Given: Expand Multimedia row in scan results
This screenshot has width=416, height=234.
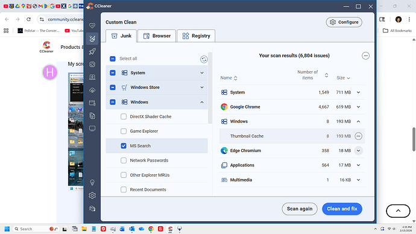Looking at the screenshot, I should pos(358,180).
